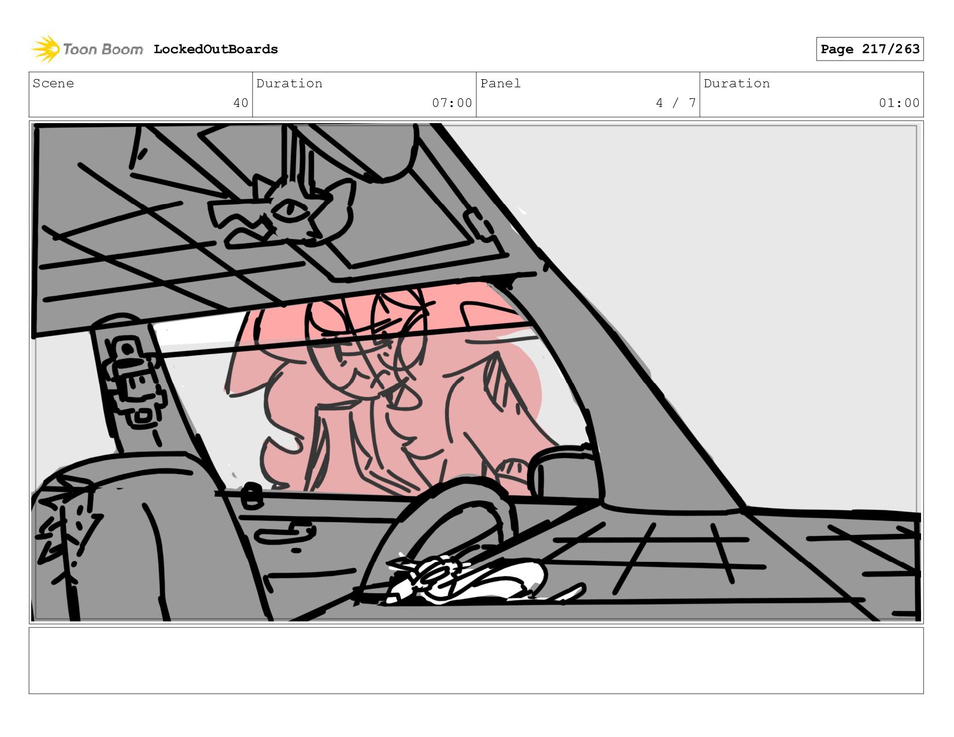Select the scene duration 07:00
954x737 pixels.
point(452,103)
